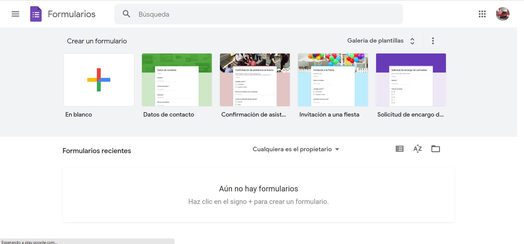The width and height of the screenshot is (524, 244).
Task: Click the purple Forms logo icon
Action: (36, 14)
